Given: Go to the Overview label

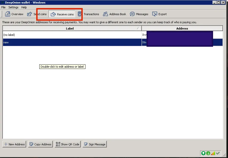Looking at the screenshot, I should (x=17, y=14).
